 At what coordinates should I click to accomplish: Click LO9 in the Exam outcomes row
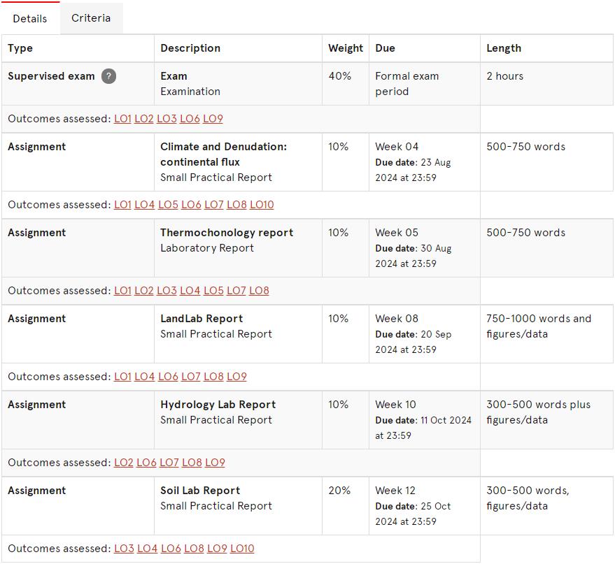click(x=213, y=119)
